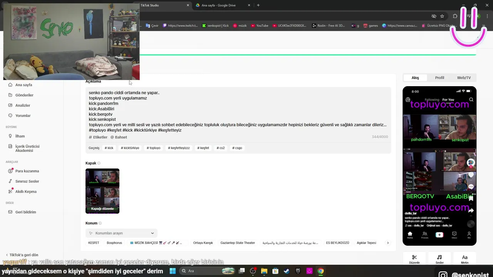
Task: Select the # kick recent hashtag
Action: [x=109, y=148]
